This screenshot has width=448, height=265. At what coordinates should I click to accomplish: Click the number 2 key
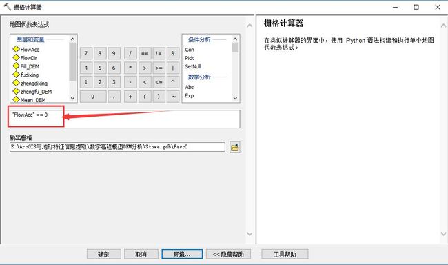click(x=100, y=82)
